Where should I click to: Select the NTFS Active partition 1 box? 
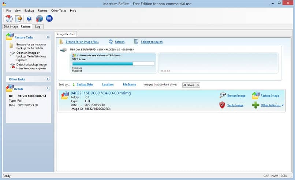tap(113, 63)
